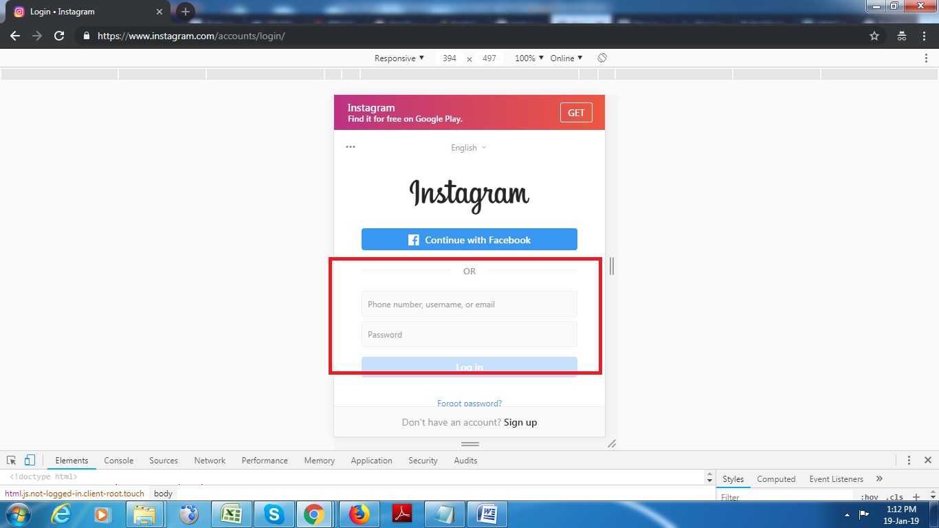Click the viewport height field 497
This screenshot has height=528, width=939.
[489, 58]
